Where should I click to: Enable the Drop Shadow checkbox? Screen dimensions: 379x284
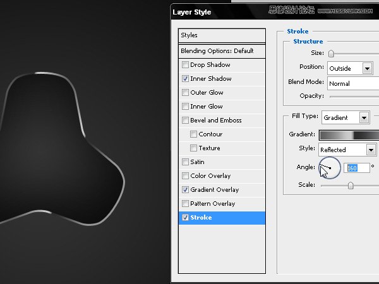[x=185, y=65]
